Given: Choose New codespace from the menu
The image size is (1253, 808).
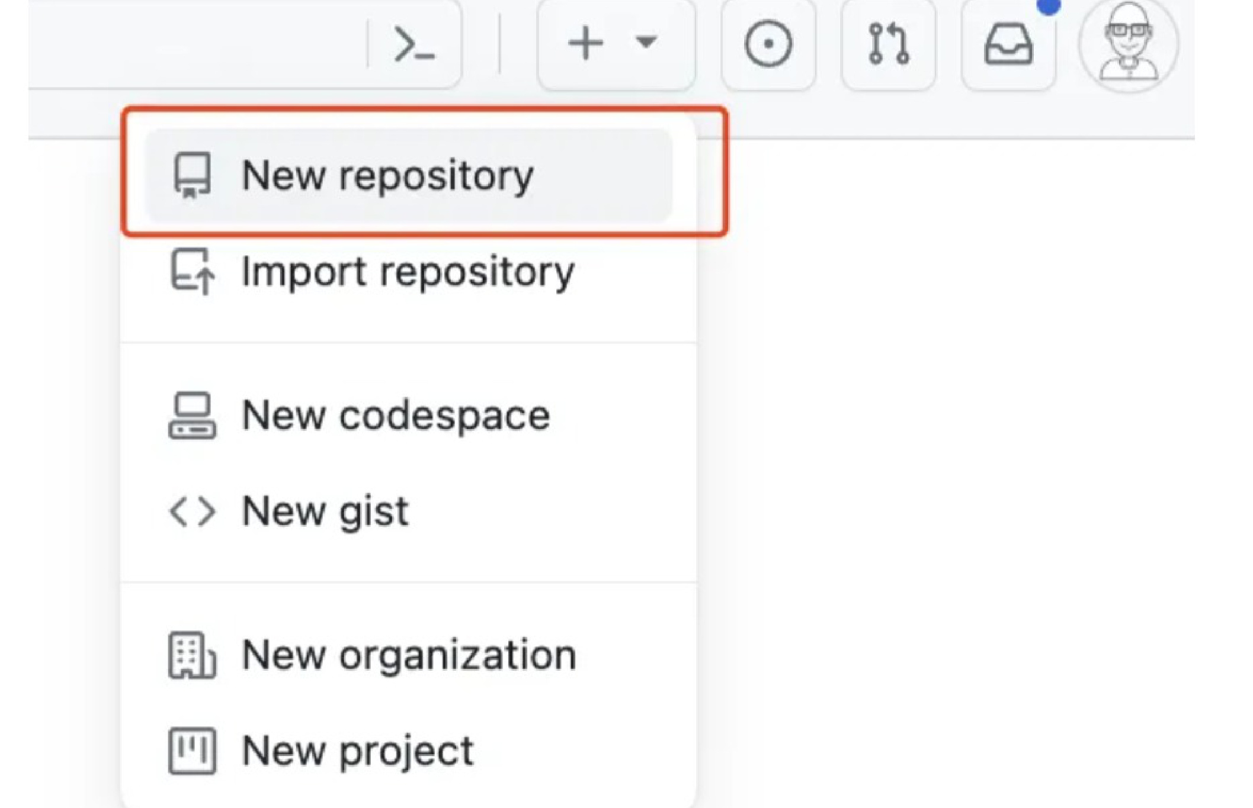Looking at the screenshot, I should [x=396, y=416].
